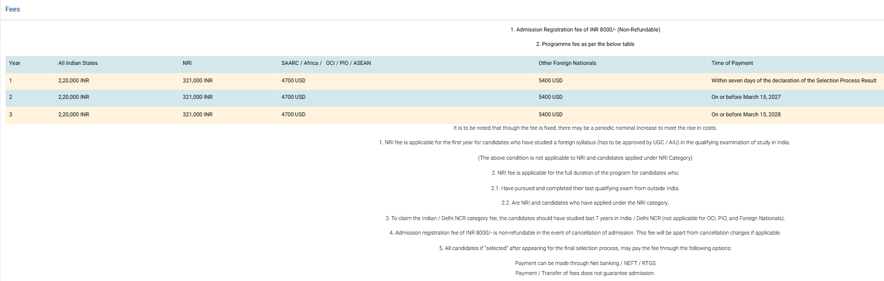Click note 3 about Indian / Delhi NCR category fee
The image size is (884, 281).
[x=585, y=218]
